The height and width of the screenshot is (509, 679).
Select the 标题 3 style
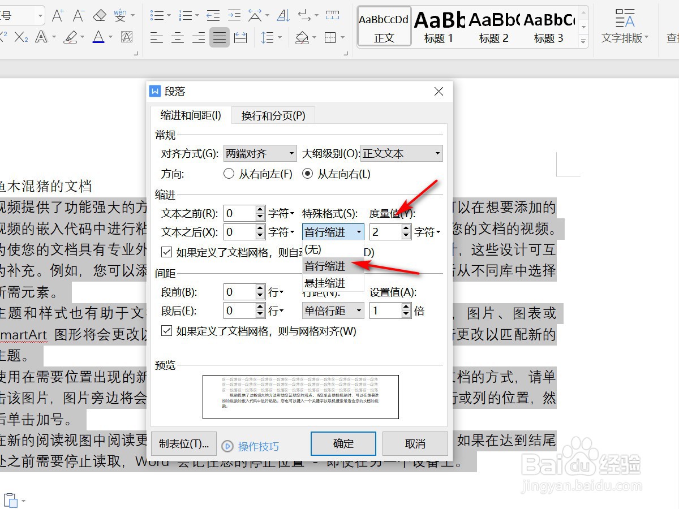pyautogui.click(x=548, y=27)
